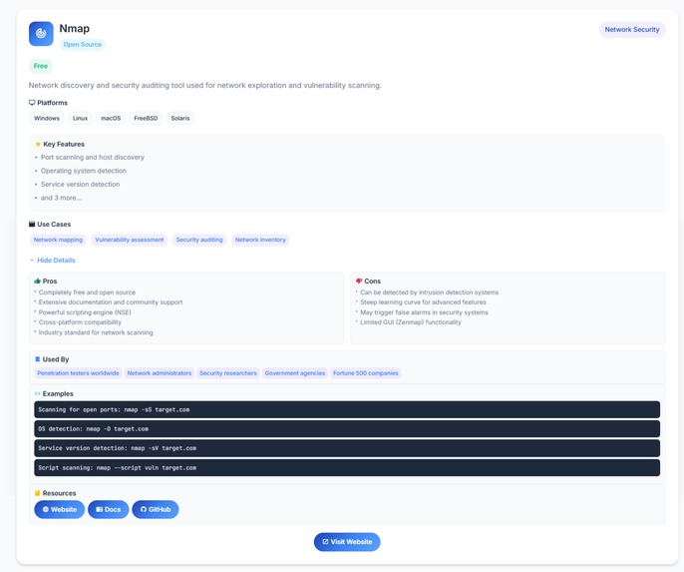Click 'Port scanning and host discovery' feature
Image resolution: width=684 pixels, height=572 pixels.
[93, 157]
